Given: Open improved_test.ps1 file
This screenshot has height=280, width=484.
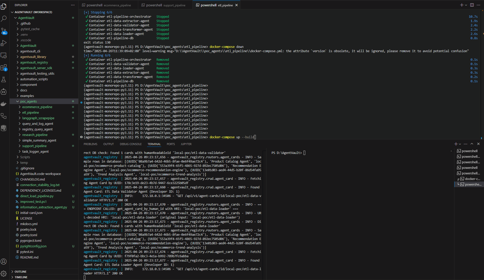Looking at the screenshot, I should [44, 202].
